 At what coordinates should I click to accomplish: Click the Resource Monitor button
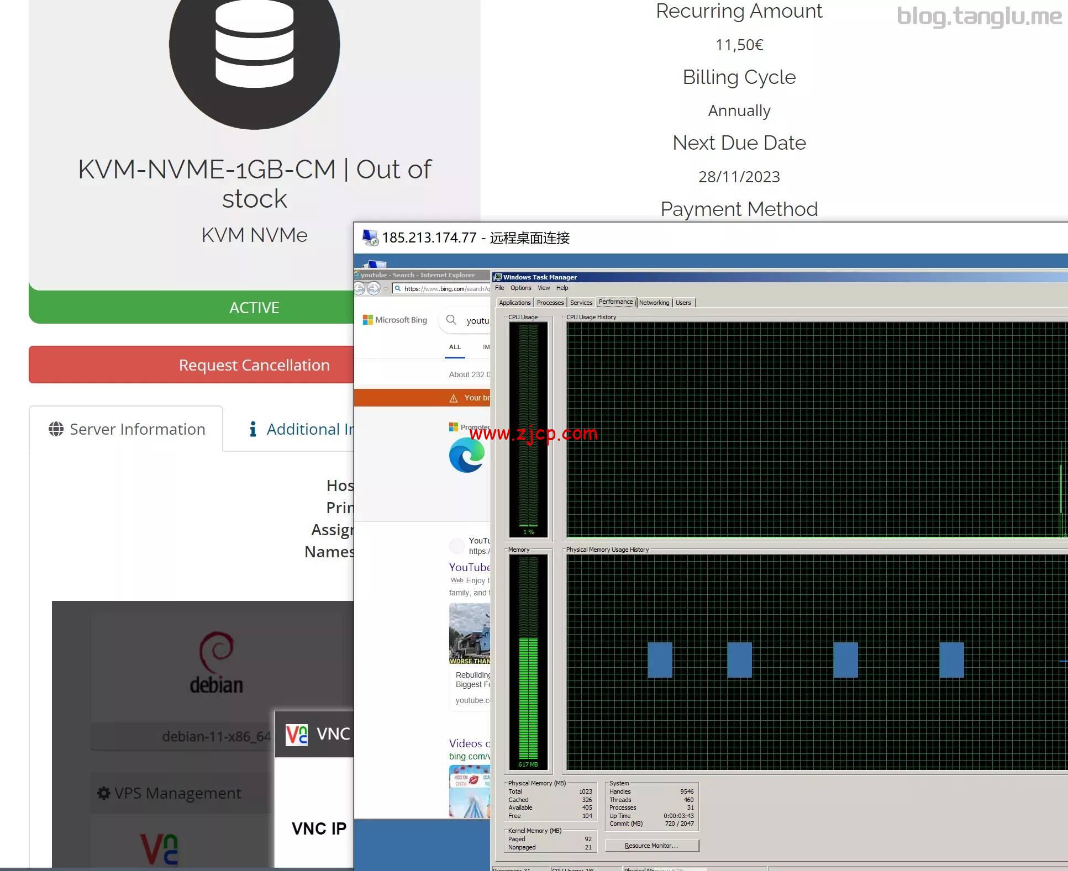point(651,846)
